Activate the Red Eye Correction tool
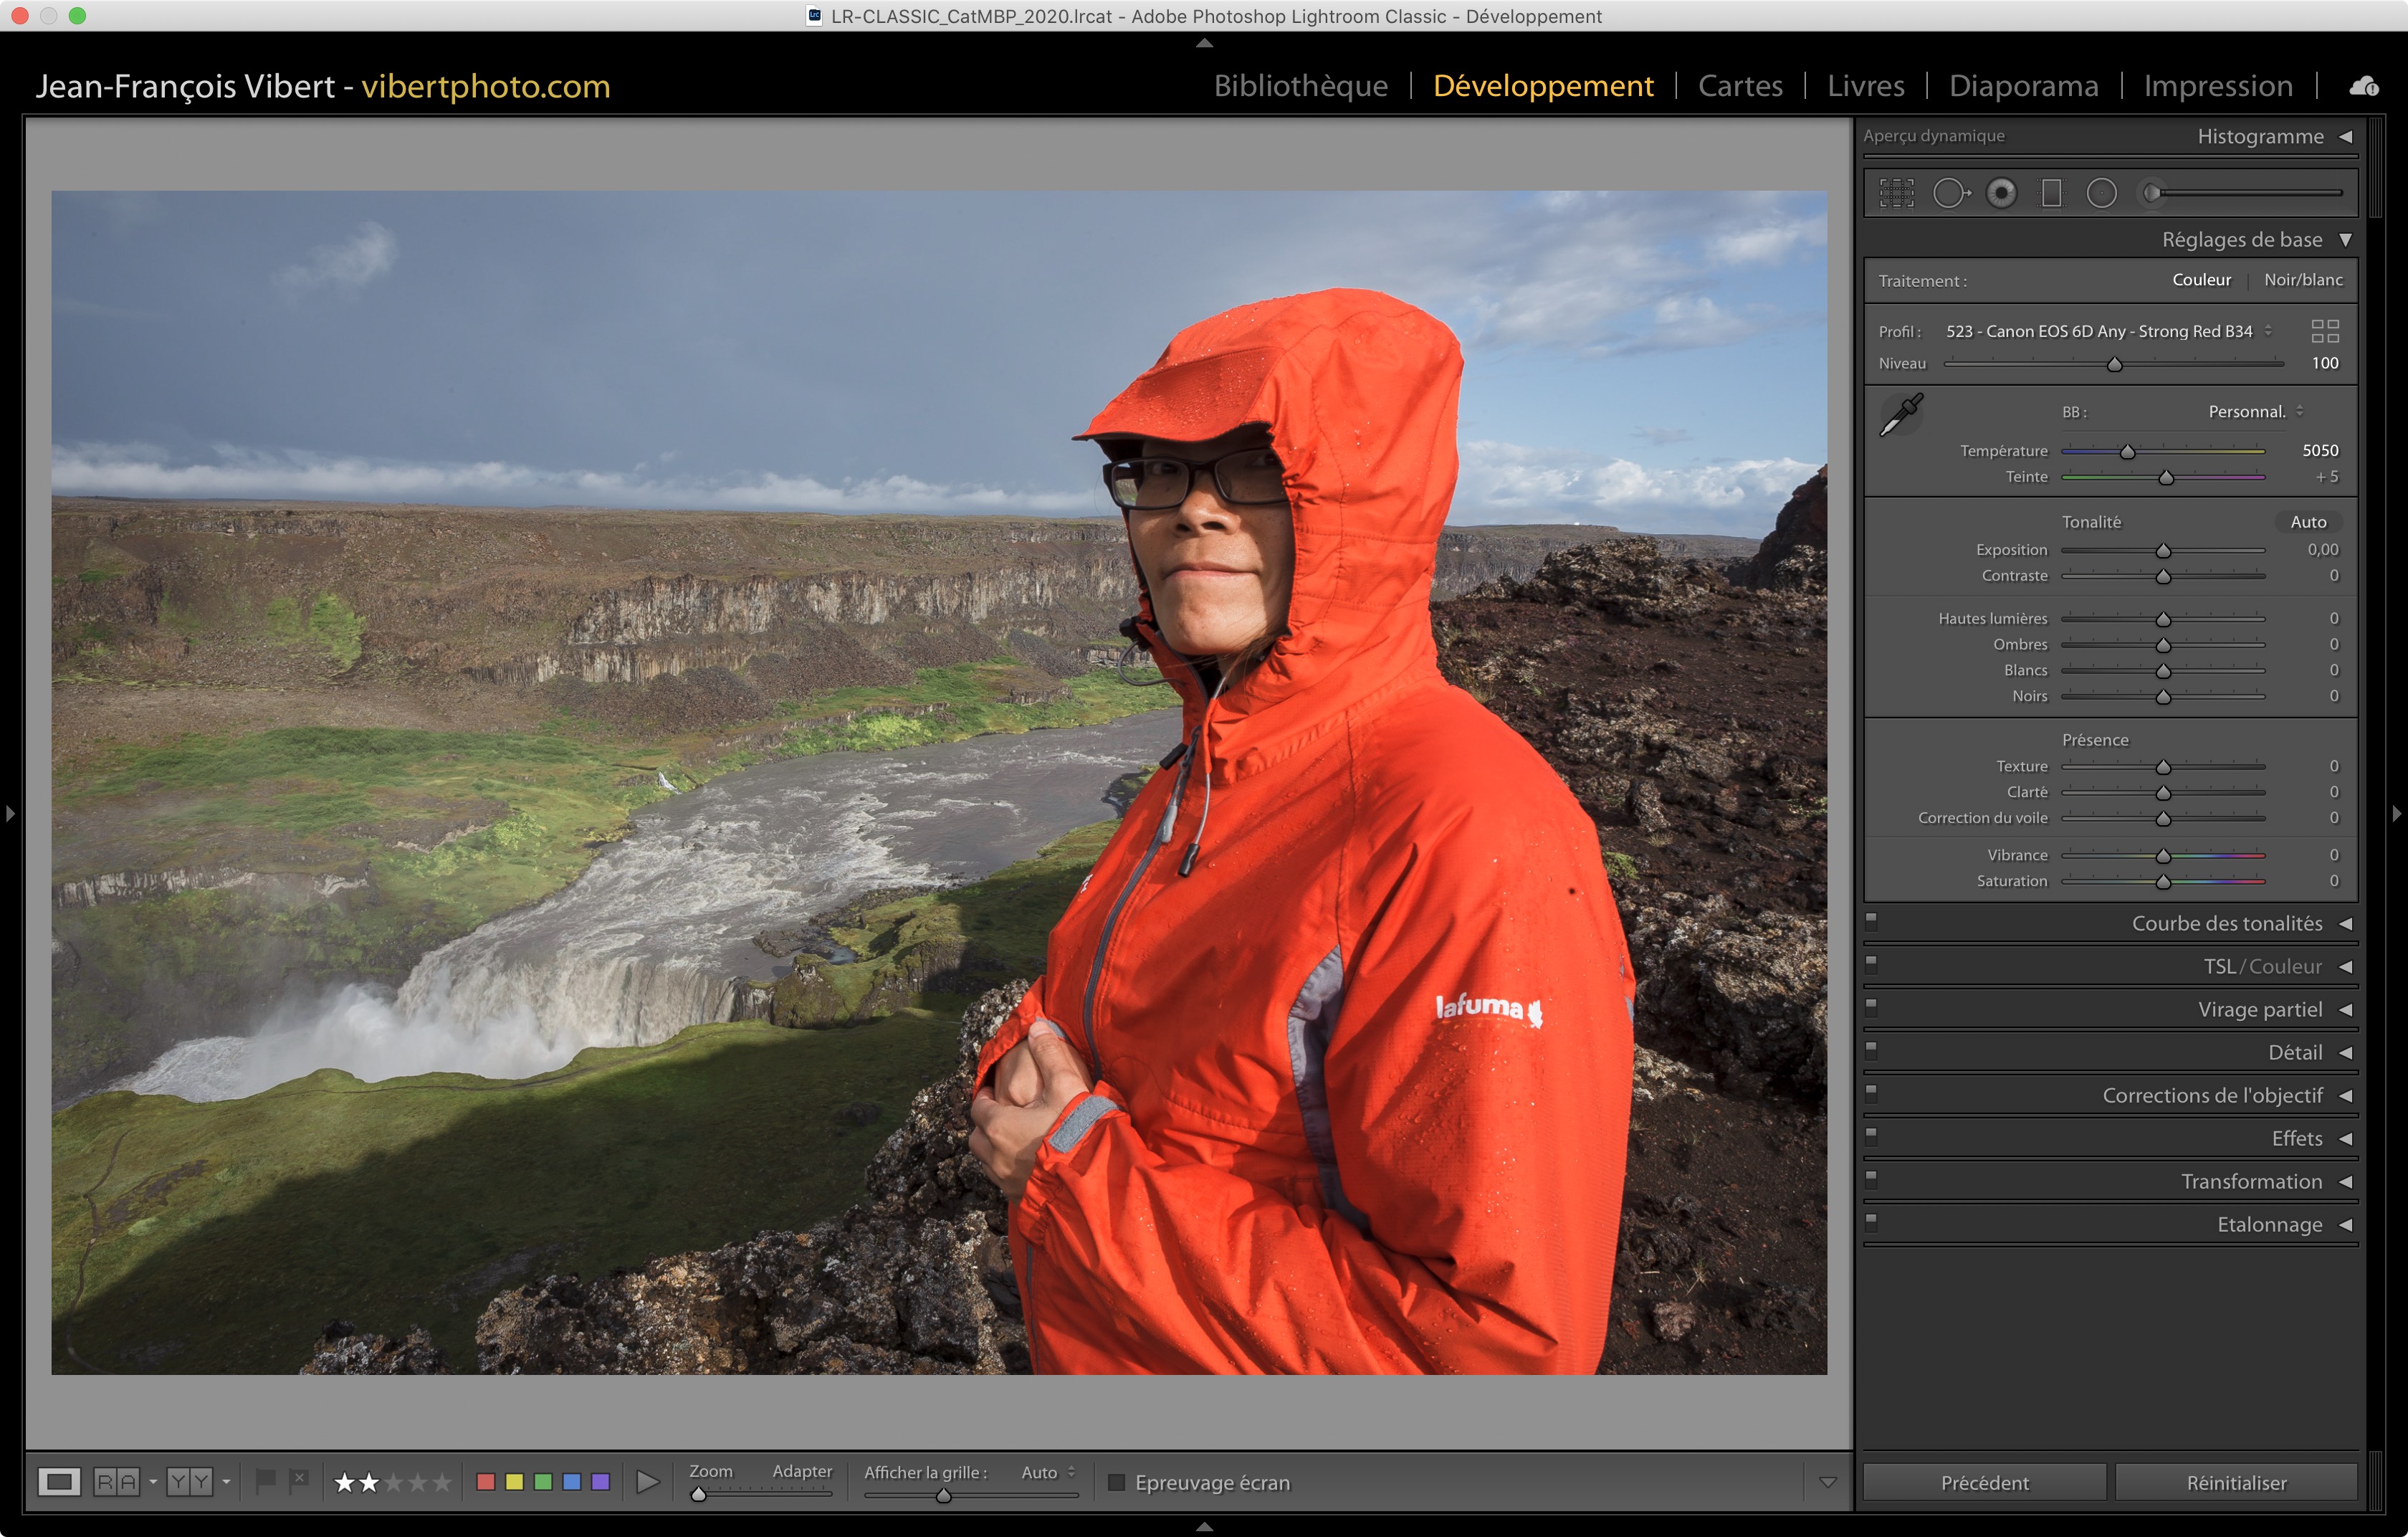This screenshot has width=2408, height=1537. (x=2001, y=193)
